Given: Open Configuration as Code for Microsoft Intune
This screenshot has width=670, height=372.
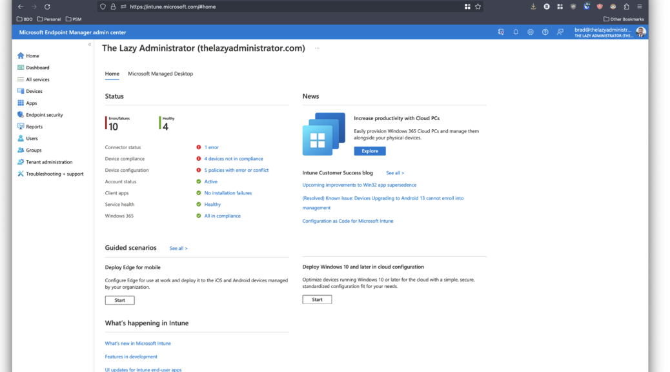Looking at the screenshot, I should [x=348, y=221].
